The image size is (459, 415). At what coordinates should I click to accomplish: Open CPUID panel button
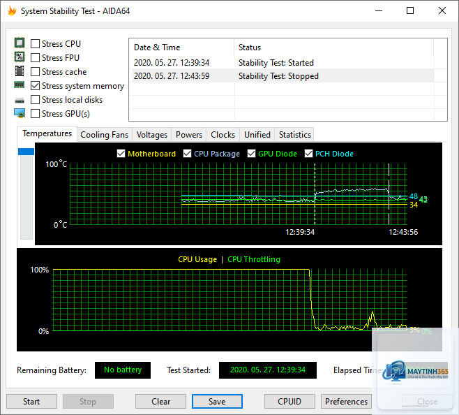(x=289, y=401)
